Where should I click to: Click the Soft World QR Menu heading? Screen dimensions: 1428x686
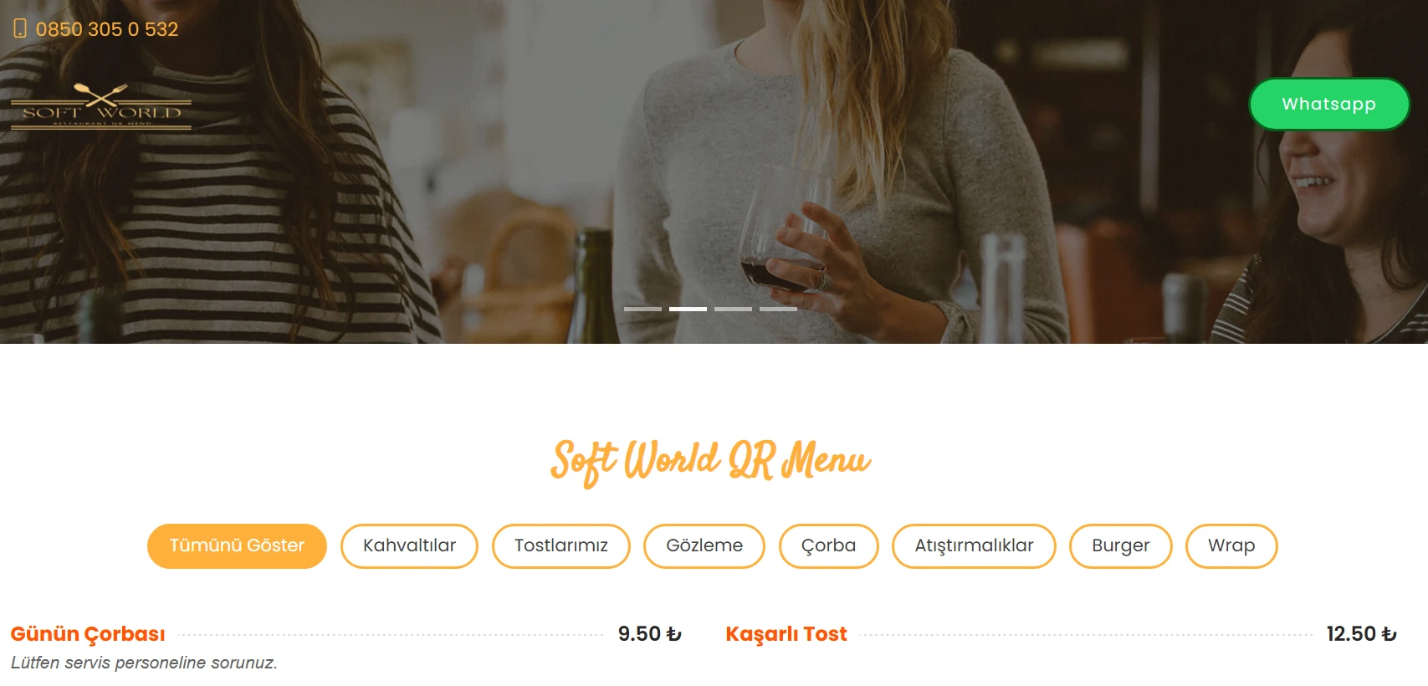[x=710, y=462]
